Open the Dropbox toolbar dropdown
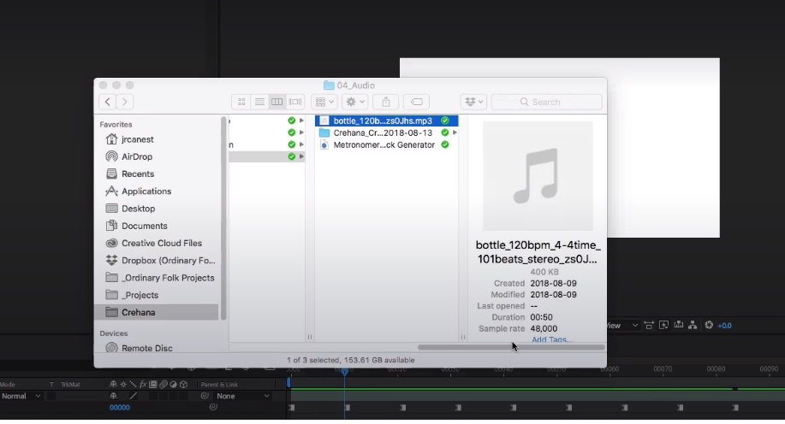The height and width of the screenshot is (424, 785). click(x=473, y=102)
